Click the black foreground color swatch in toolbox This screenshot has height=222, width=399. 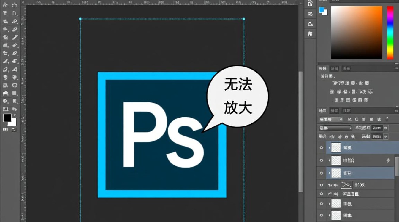tap(7, 118)
